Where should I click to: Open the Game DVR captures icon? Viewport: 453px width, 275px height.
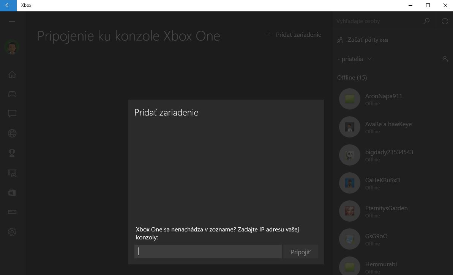12,173
